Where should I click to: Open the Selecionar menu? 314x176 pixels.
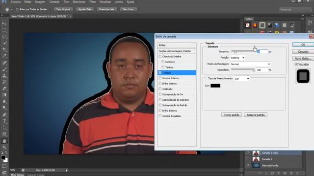coord(78,2)
